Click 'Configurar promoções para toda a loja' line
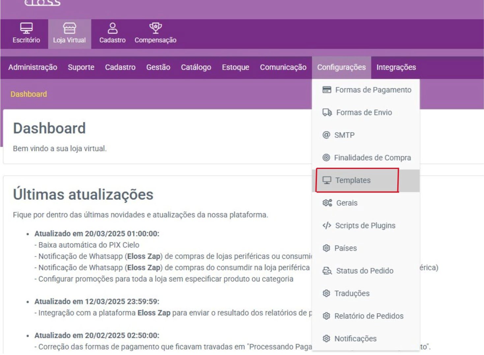This screenshot has width=484, height=355. 164,279
